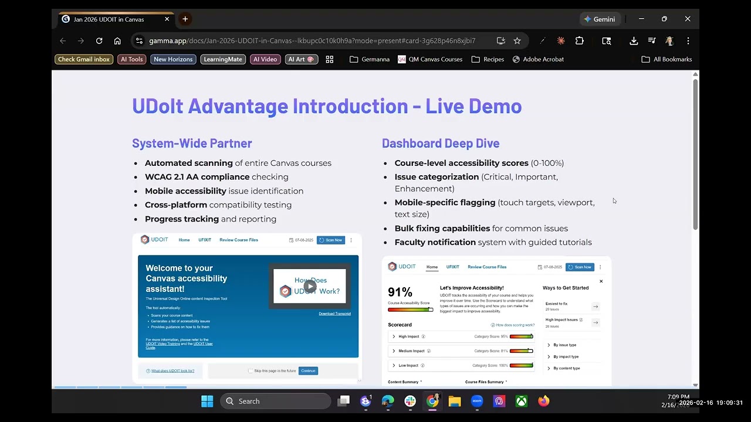Open the Extensions puzzle-piece menu
This screenshot has width=751, height=422.
[x=580, y=41]
